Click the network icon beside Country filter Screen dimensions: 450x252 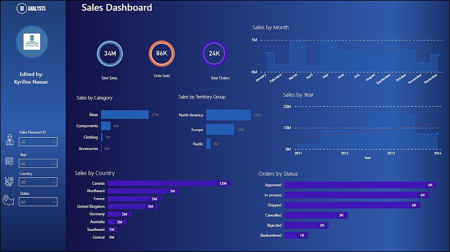point(9,181)
